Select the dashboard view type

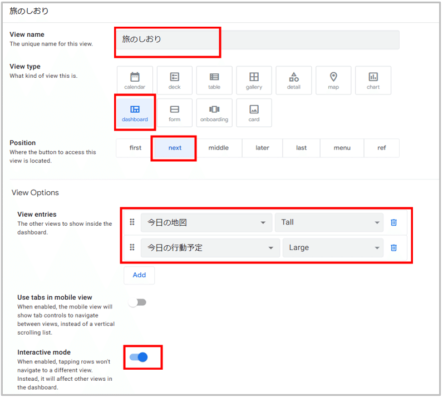click(x=135, y=113)
